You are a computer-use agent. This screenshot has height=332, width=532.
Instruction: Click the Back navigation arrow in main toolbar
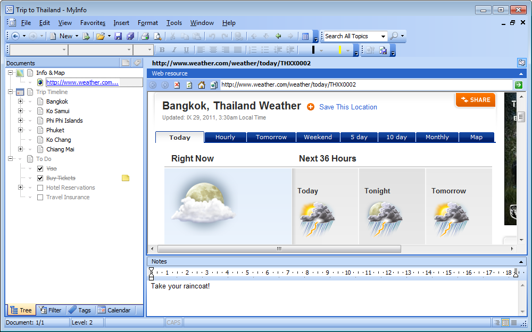click(x=15, y=36)
